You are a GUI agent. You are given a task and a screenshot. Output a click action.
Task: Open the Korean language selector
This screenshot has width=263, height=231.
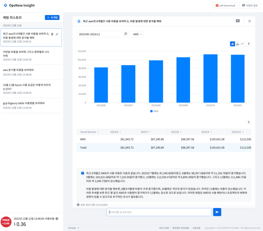click(74, 228)
